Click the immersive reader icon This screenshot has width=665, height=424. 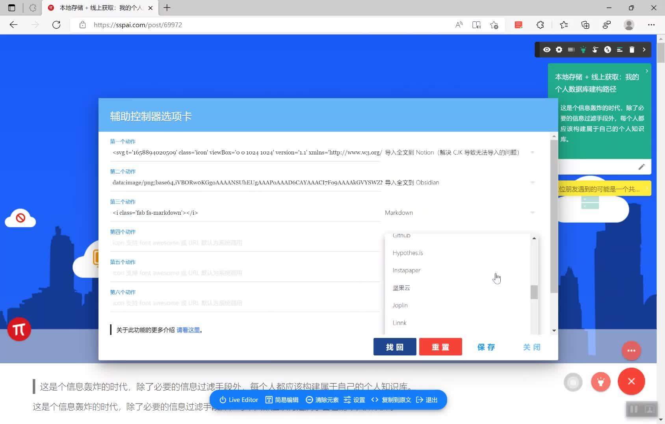(476, 25)
